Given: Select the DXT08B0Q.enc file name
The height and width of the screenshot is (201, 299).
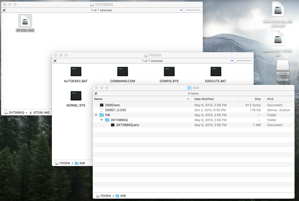Looking at the screenshot, I should (x=128, y=125).
